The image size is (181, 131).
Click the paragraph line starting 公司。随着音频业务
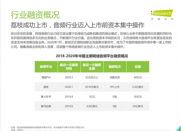[x=68, y=47]
